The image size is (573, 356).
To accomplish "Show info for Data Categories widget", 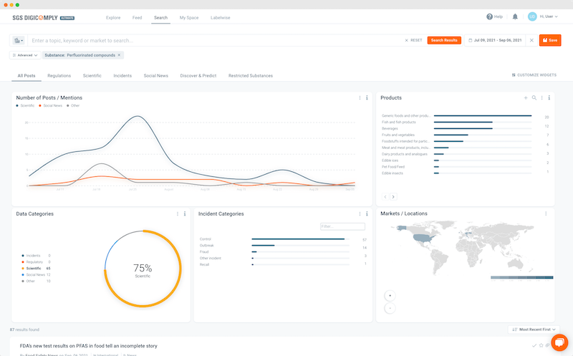I will coord(185,214).
